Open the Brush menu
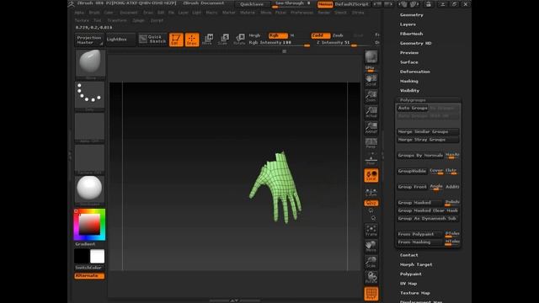Screen dimensions: 539x303 coord(94,13)
